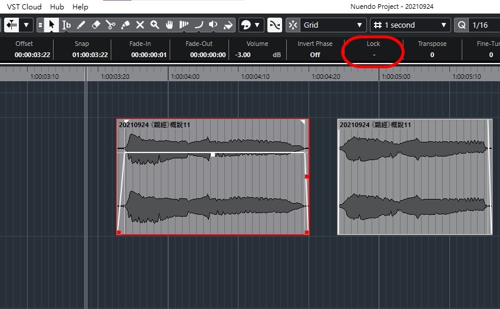Edit the Snap value 01:00:03:22
Screen dimensions: 500x309
pos(90,55)
